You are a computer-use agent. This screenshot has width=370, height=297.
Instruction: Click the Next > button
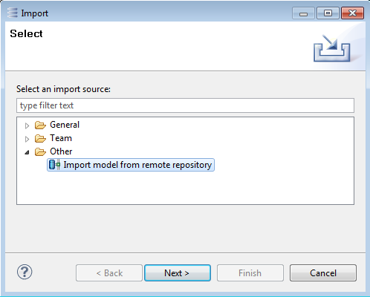(178, 273)
